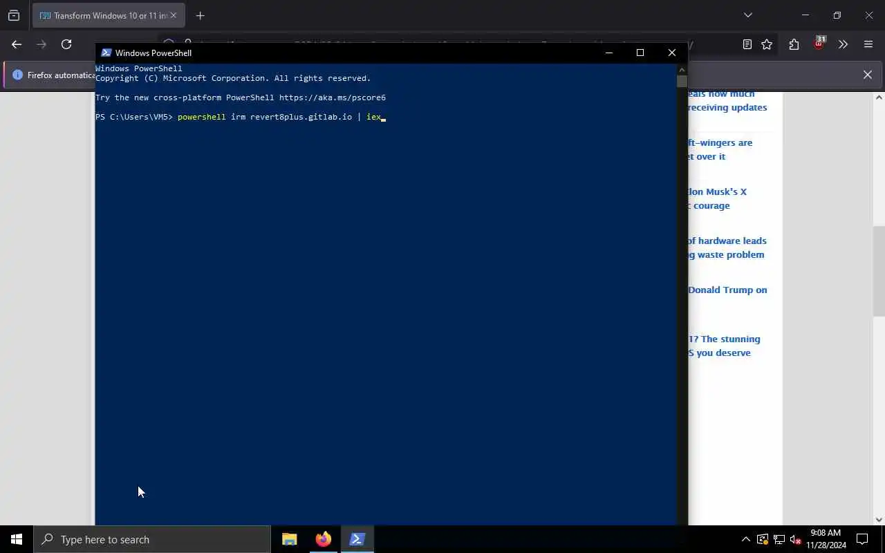
Task: Open Firefox recent browsing tab overview icon
Action: pos(14,15)
